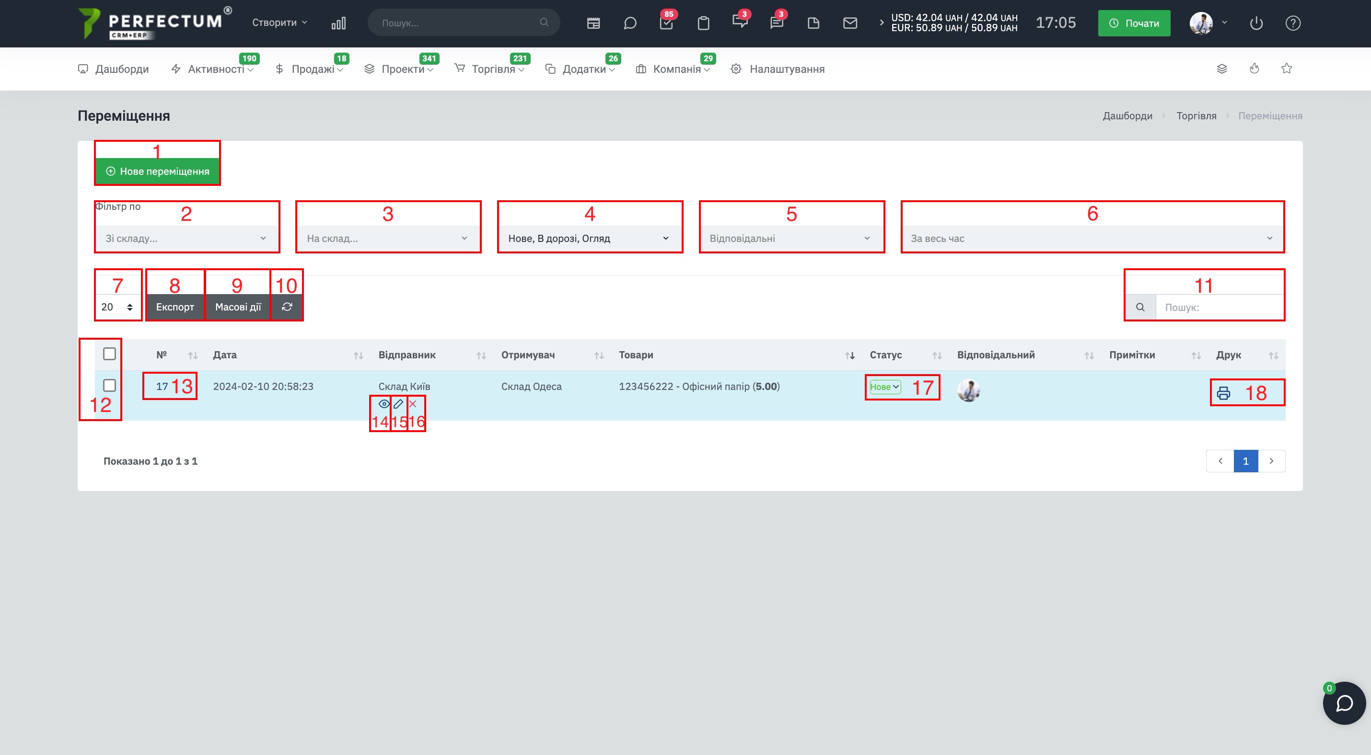Open the floating chat bubble widget

1344,703
